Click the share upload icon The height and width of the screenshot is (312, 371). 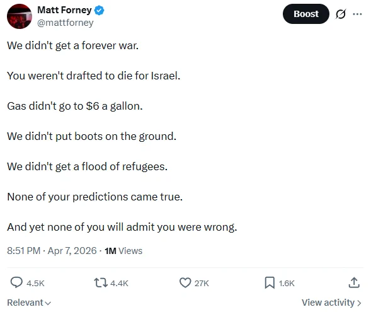pos(354,282)
